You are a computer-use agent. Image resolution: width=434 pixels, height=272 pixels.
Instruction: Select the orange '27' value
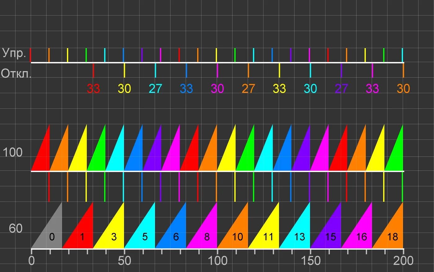(248, 89)
